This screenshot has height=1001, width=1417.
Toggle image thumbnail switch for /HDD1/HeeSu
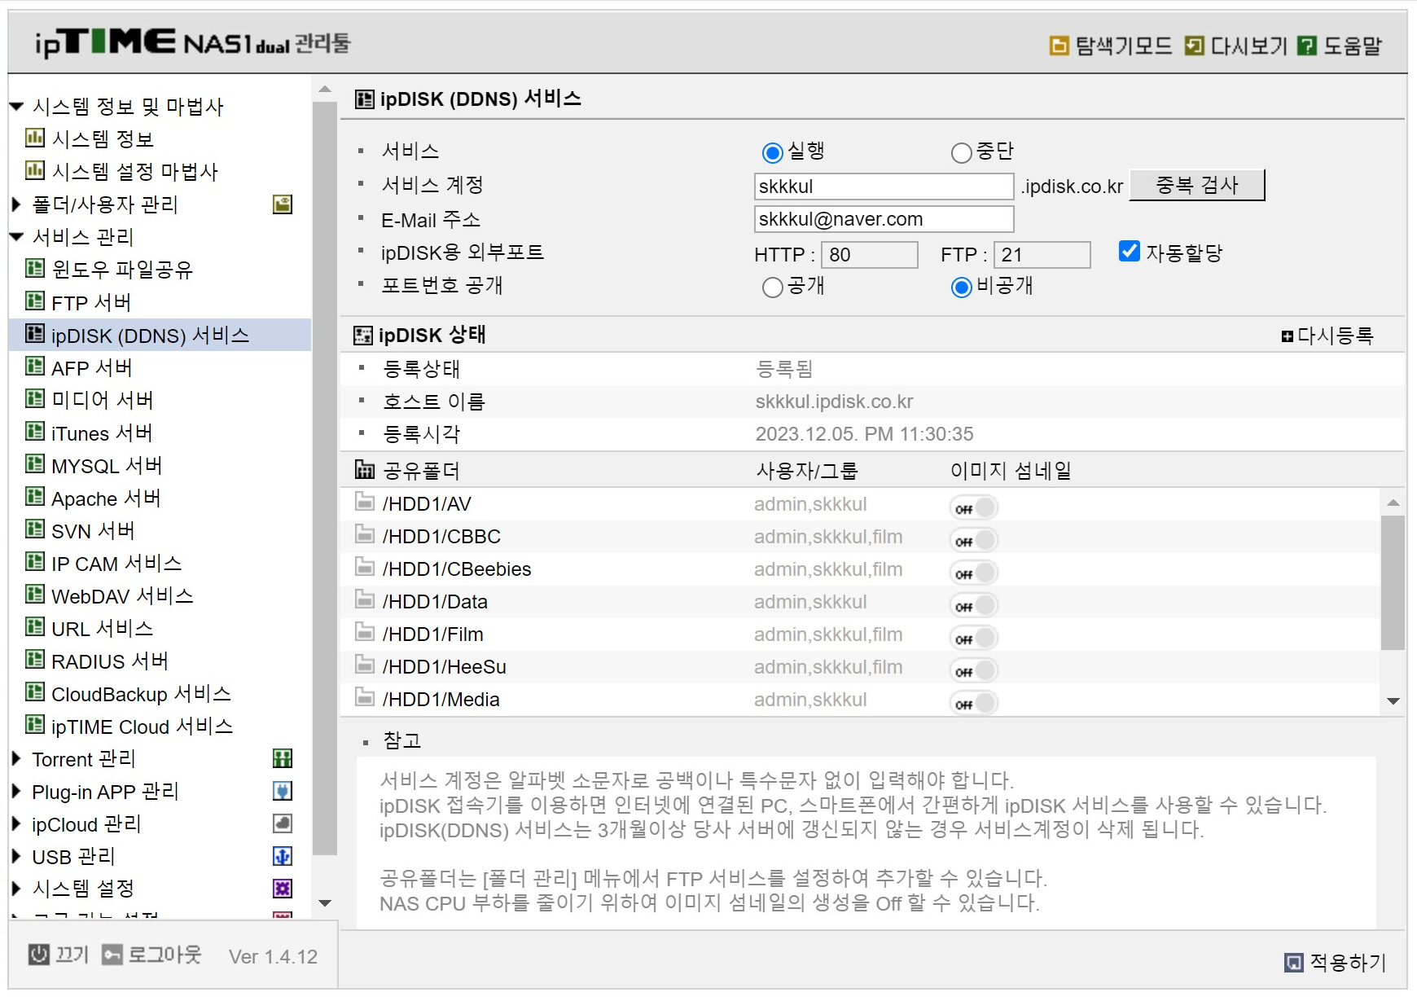(x=974, y=671)
